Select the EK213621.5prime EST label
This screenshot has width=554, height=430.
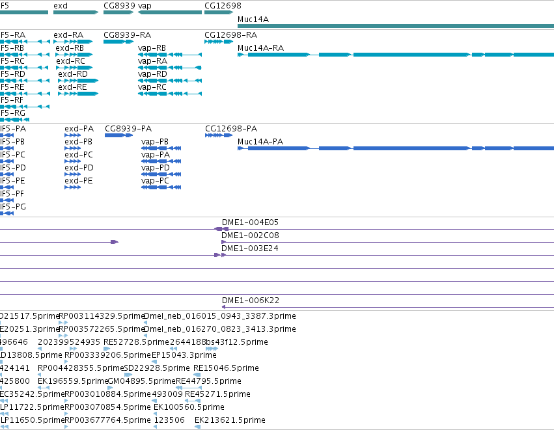click(x=230, y=420)
